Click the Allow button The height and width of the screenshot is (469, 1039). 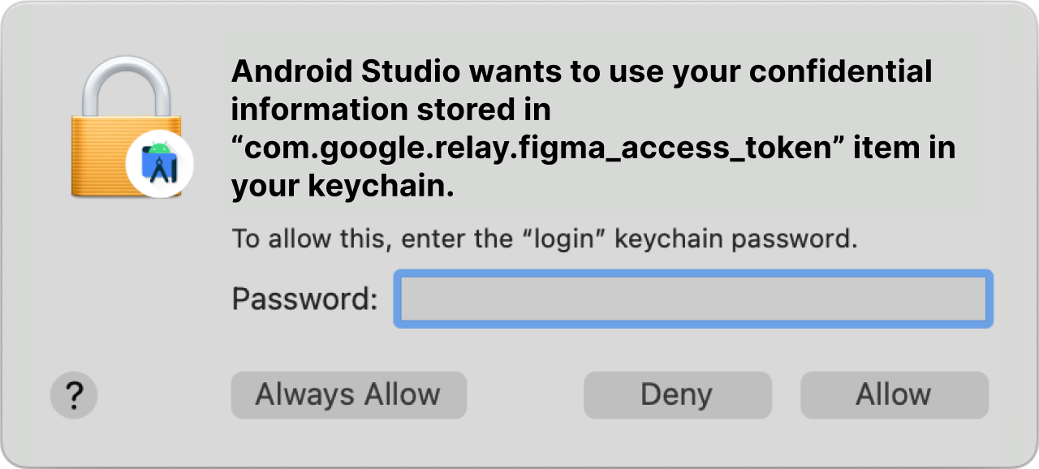coord(895,395)
